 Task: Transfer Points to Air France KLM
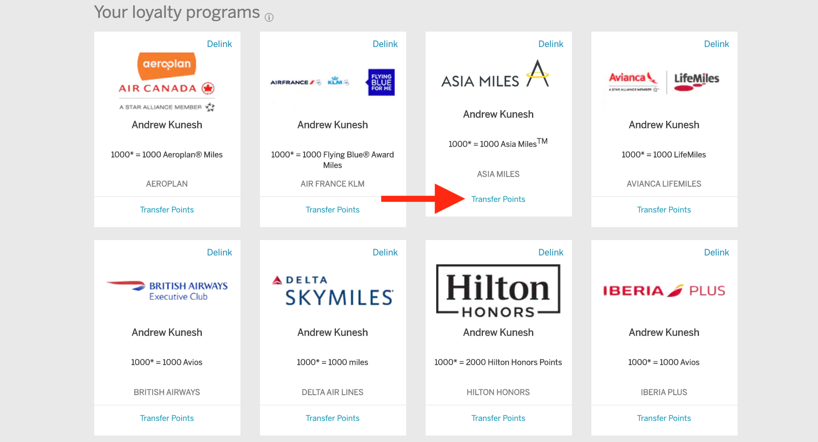333,210
